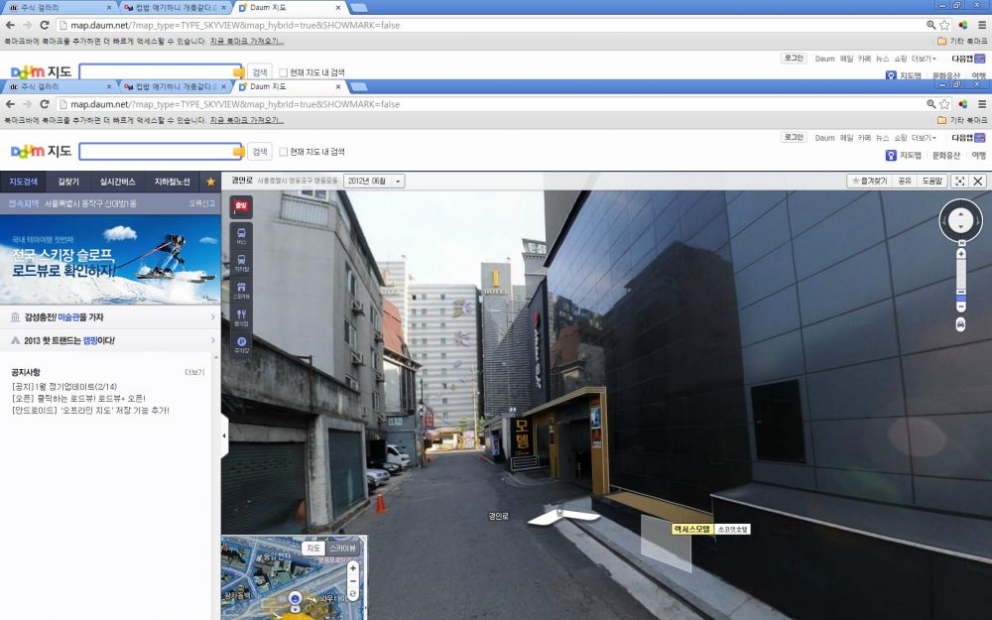
Task: Switch to the 지도검색 tab
Action: (x=24, y=182)
